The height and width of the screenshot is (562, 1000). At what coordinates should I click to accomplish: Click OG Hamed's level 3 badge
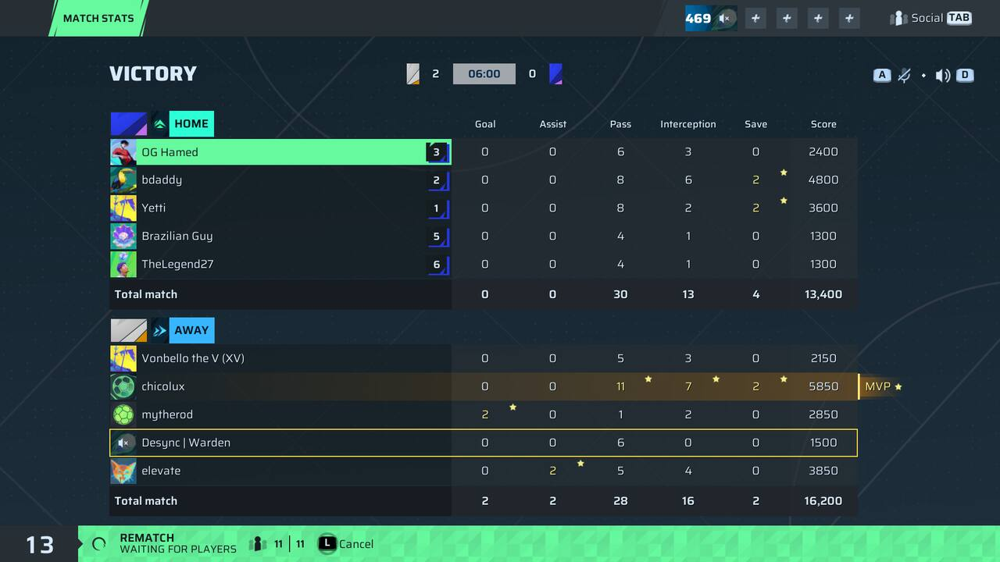click(437, 152)
